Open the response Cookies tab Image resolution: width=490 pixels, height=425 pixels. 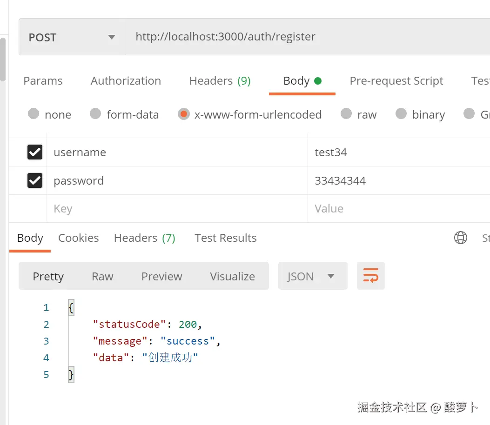click(x=78, y=238)
